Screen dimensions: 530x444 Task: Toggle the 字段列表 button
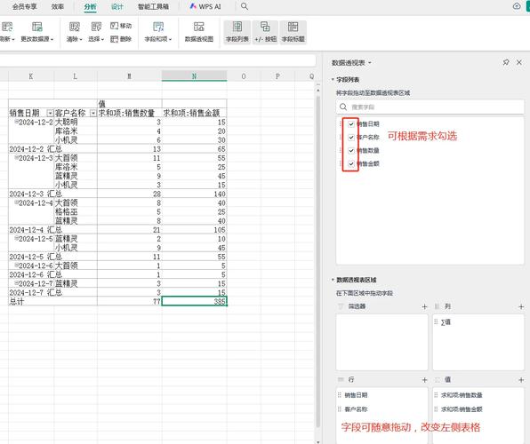[x=237, y=32]
